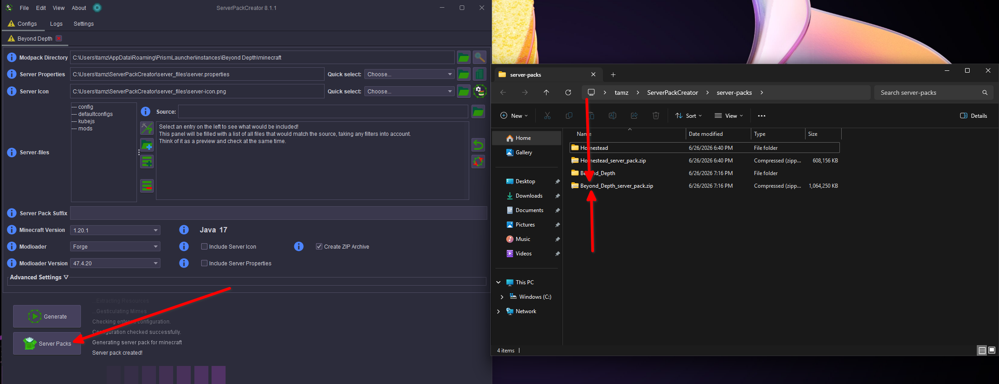The width and height of the screenshot is (999, 384).
Task: Open the File menu
Action: tap(24, 8)
